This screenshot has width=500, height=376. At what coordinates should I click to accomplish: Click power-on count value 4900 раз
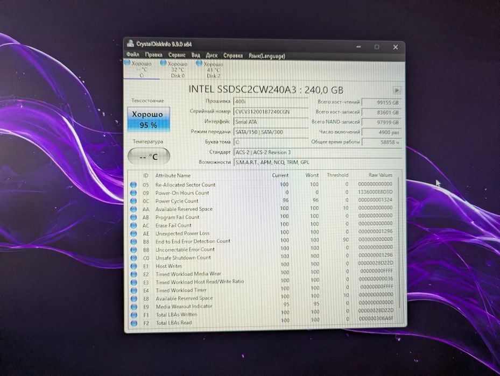(x=381, y=132)
